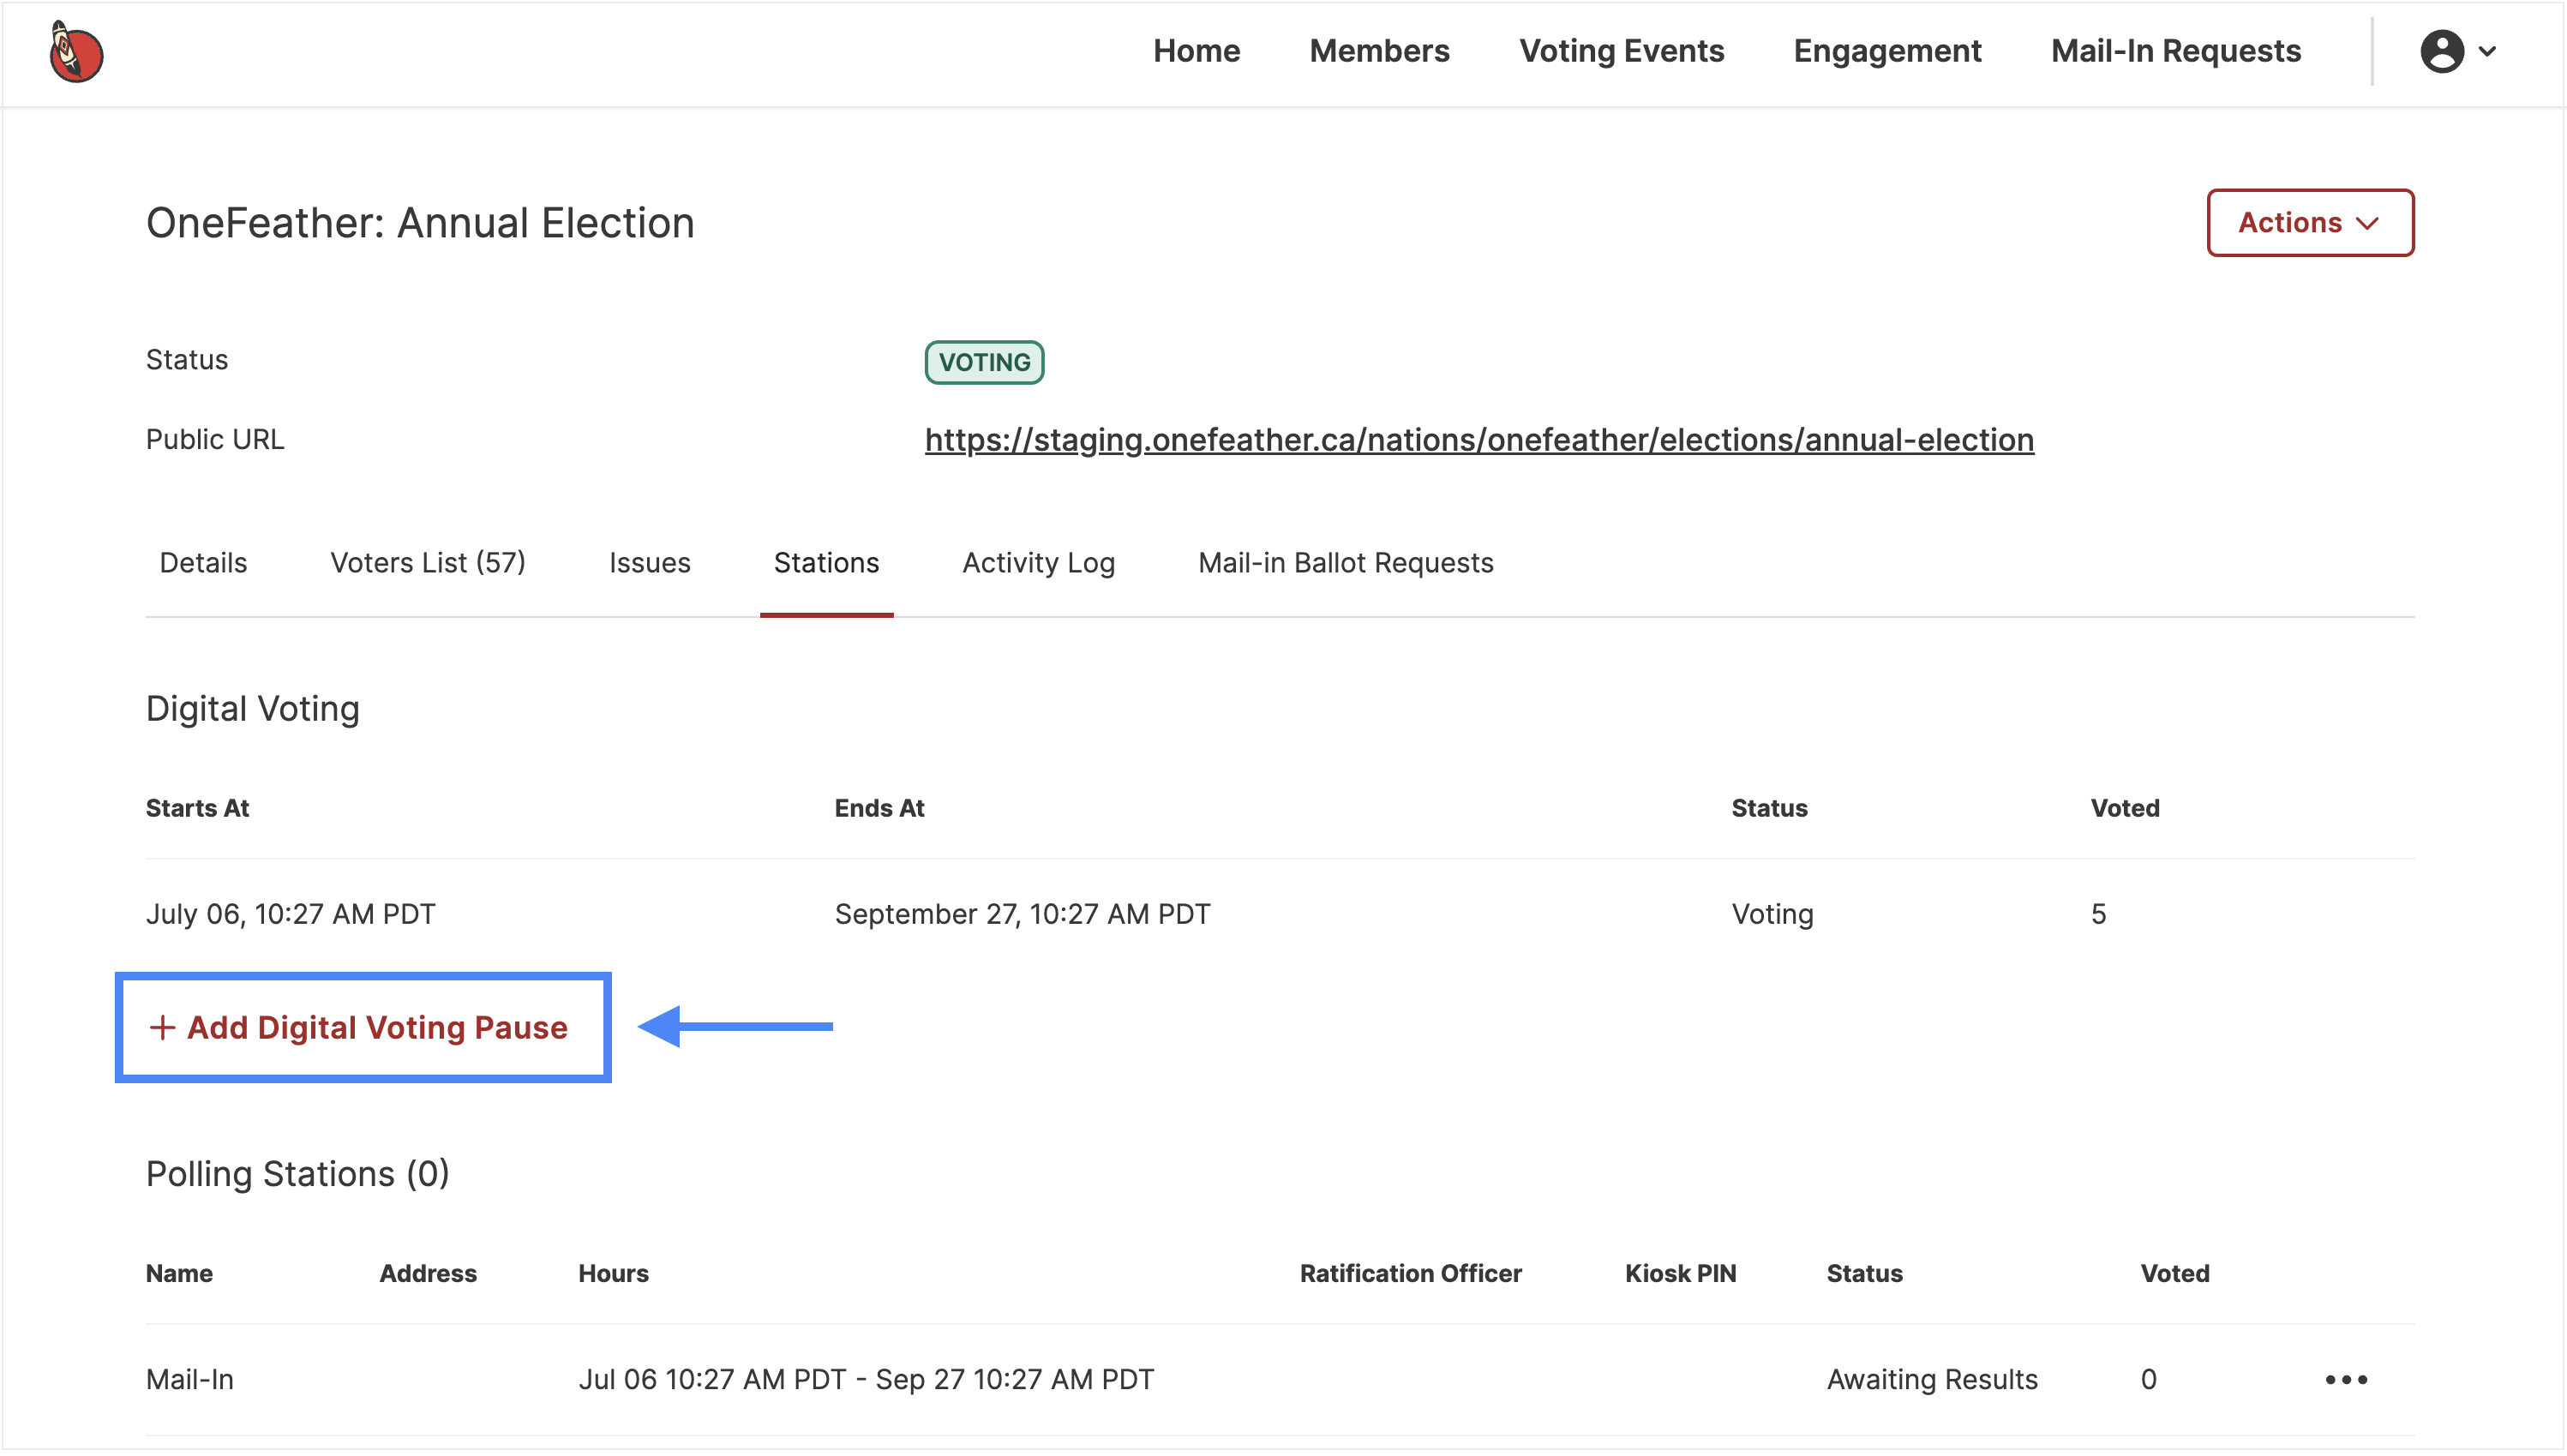The width and height of the screenshot is (2567, 1456).
Task: Switch to the Details tab
Action: [203, 563]
